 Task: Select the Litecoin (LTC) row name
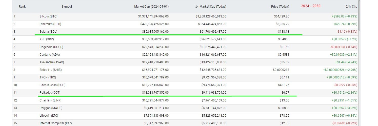coord(49,116)
